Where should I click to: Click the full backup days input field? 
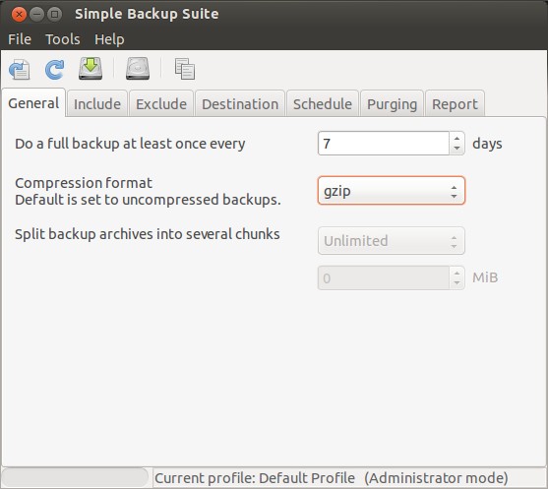pos(384,144)
